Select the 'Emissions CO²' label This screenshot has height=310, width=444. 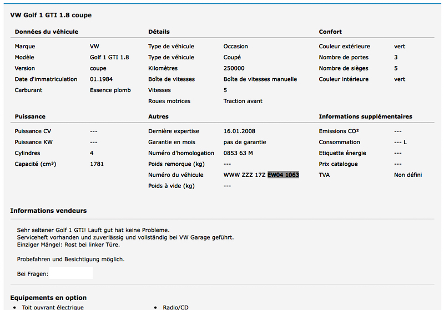339,131
